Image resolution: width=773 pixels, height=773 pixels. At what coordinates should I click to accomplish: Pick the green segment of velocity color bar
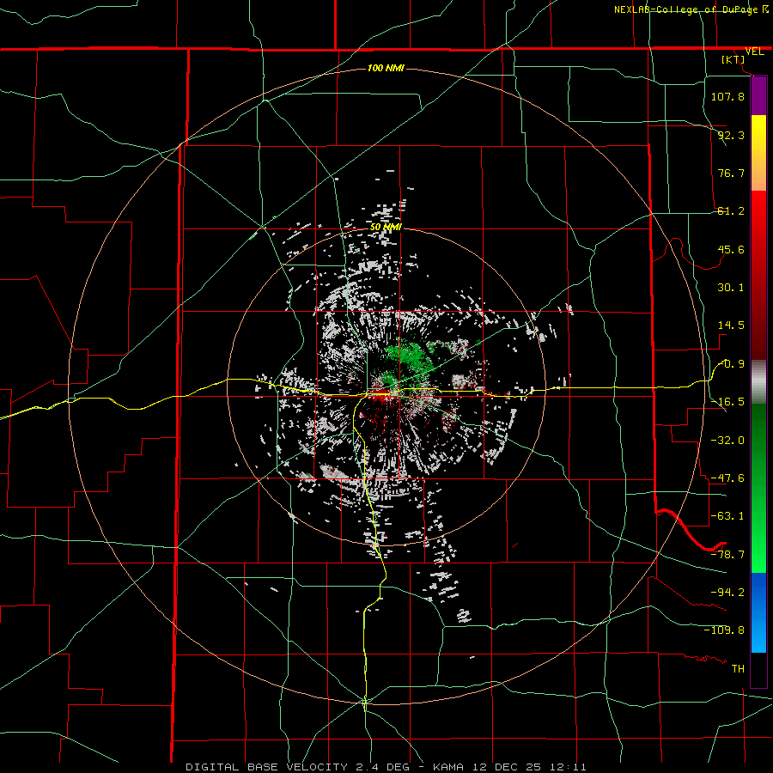[x=758, y=488]
